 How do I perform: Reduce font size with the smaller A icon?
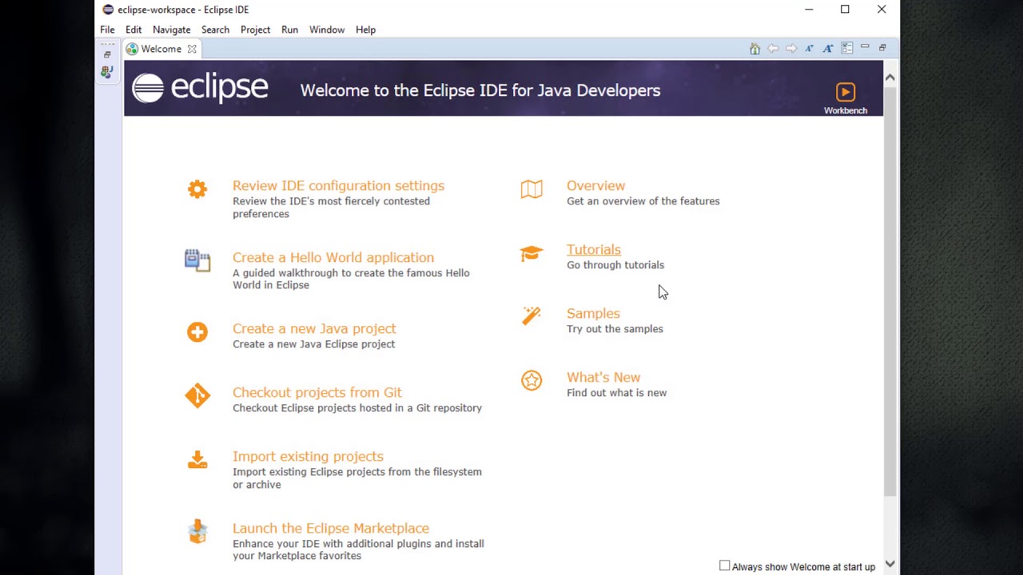click(x=809, y=49)
